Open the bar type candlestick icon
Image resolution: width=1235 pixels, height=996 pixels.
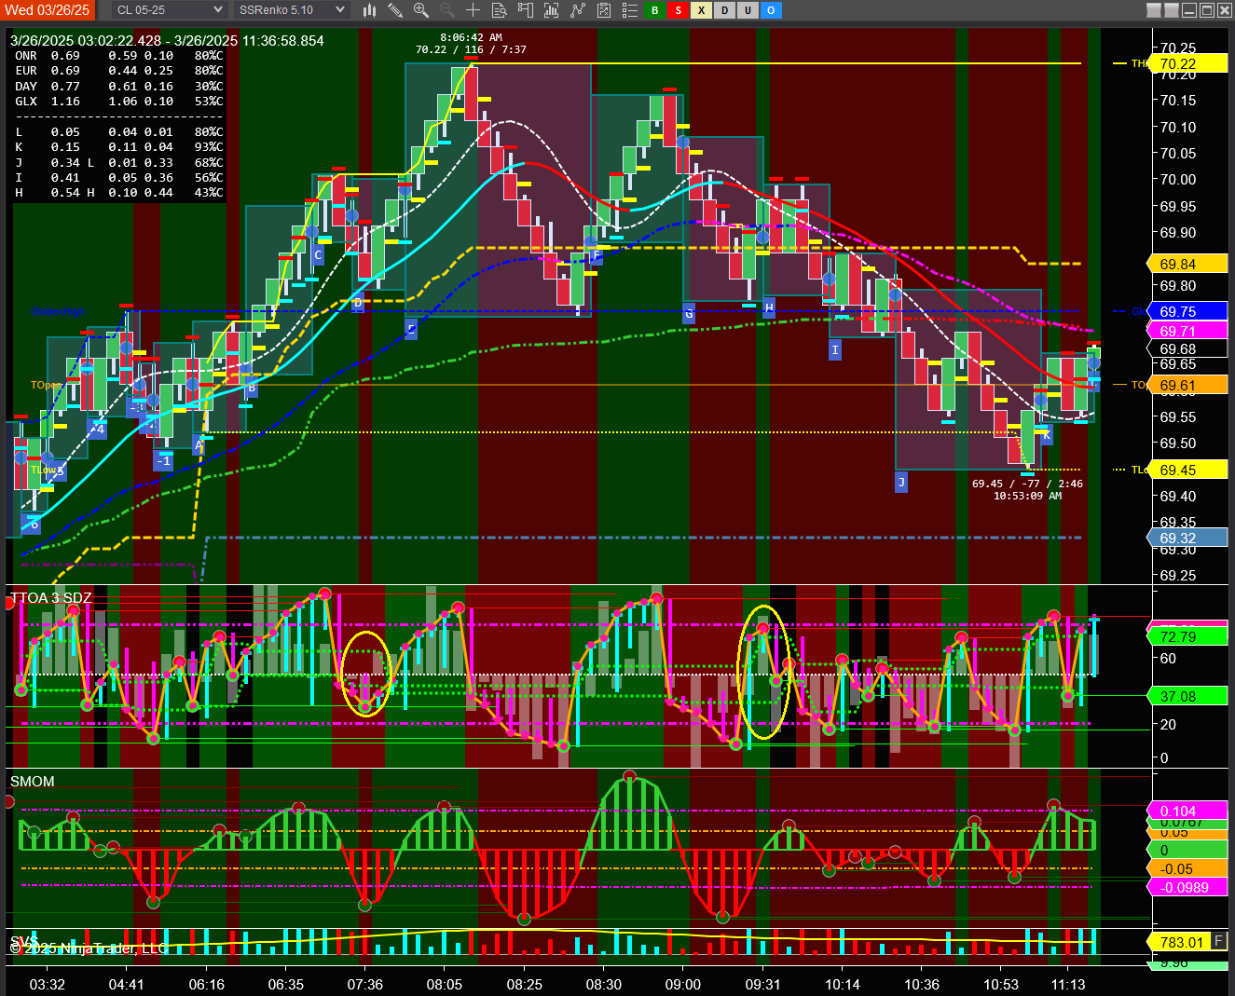pyautogui.click(x=369, y=10)
